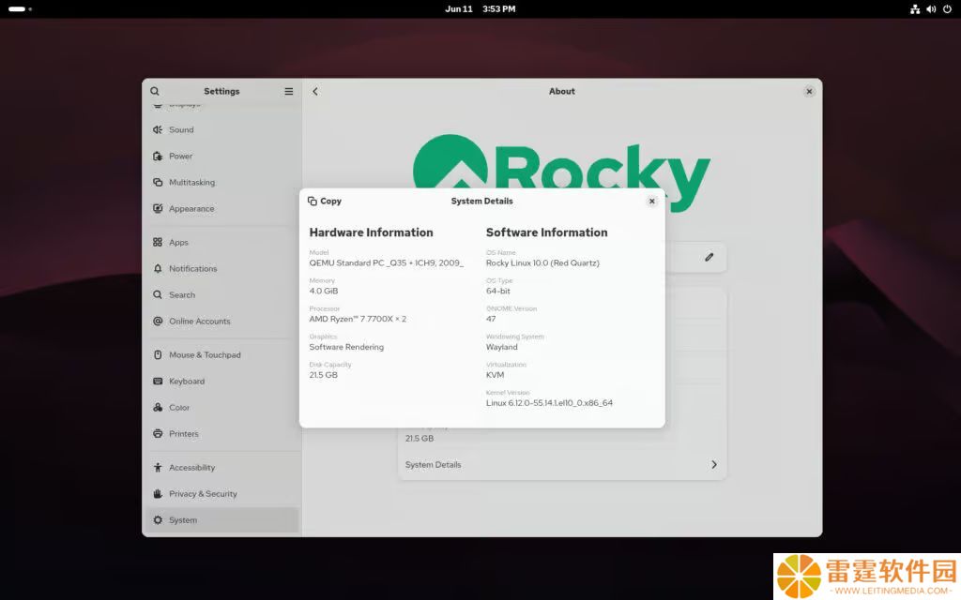This screenshot has height=600, width=961.
Task: Click the 21.5 GB value in About page
Action: (x=419, y=439)
